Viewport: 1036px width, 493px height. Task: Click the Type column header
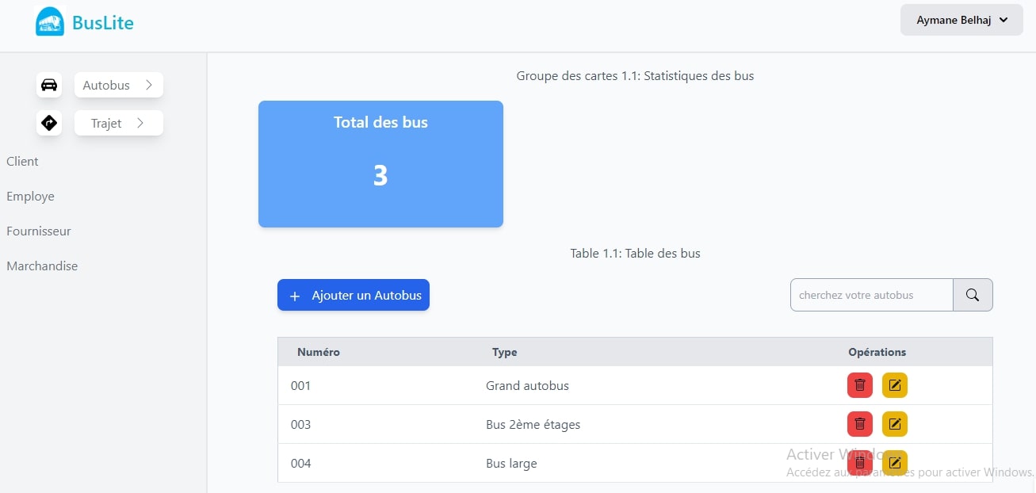point(505,352)
